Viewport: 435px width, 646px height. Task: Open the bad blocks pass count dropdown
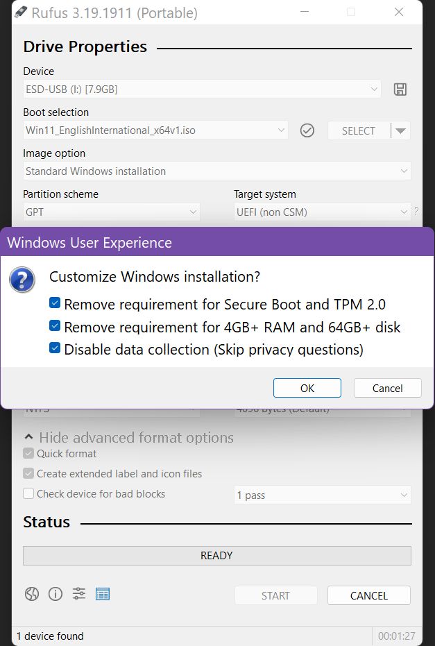[x=322, y=494]
